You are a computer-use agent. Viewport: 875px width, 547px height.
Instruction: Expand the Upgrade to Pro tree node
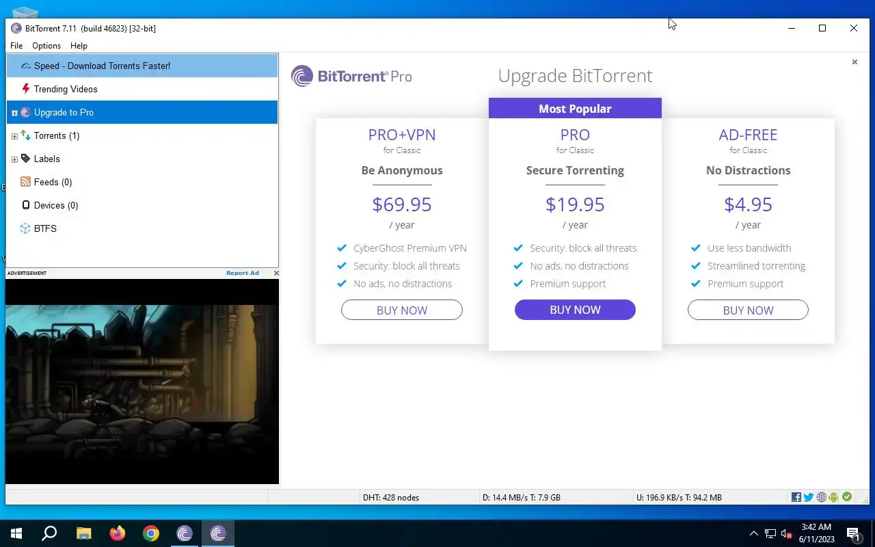point(14,113)
